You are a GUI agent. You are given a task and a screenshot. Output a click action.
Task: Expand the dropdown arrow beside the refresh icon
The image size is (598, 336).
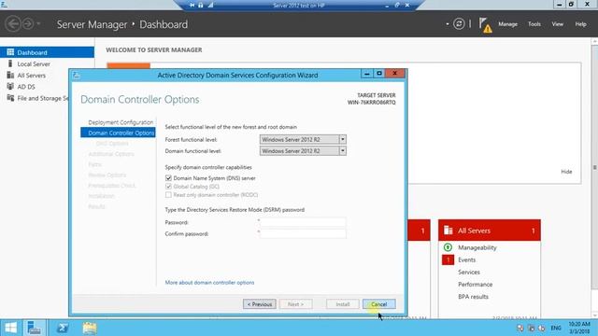pyautogui.click(x=448, y=24)
